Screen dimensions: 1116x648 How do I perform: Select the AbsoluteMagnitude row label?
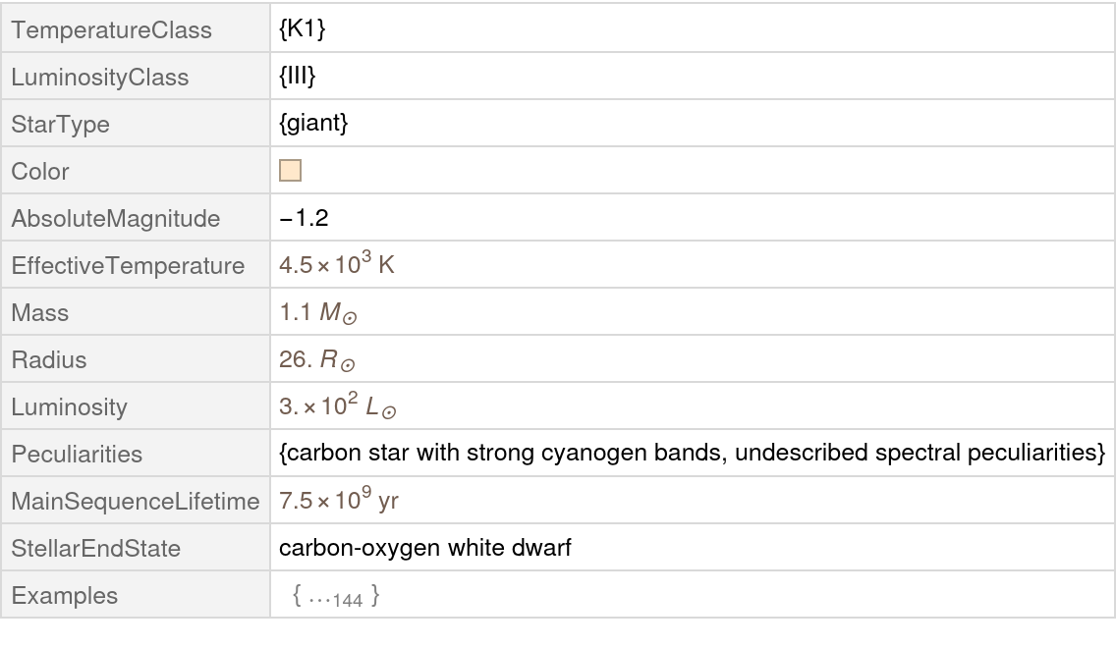click(x=115, y=219)
